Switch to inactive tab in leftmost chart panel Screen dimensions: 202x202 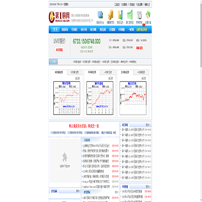click(75, 72)
